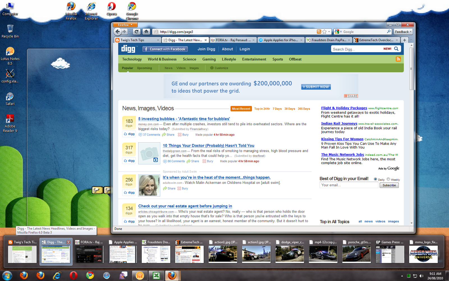
Task: Click the Join Digg link
Action: click(206, 49)
